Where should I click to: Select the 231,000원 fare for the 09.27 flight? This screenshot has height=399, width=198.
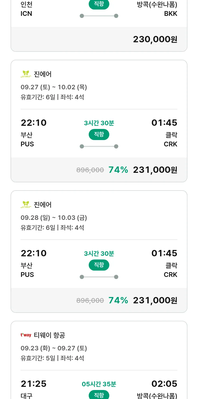(155, 170)
